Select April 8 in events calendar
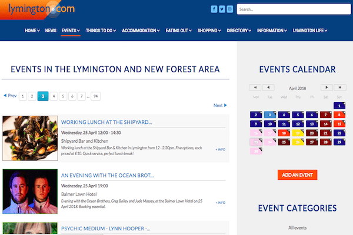 [x=339, y=115]
